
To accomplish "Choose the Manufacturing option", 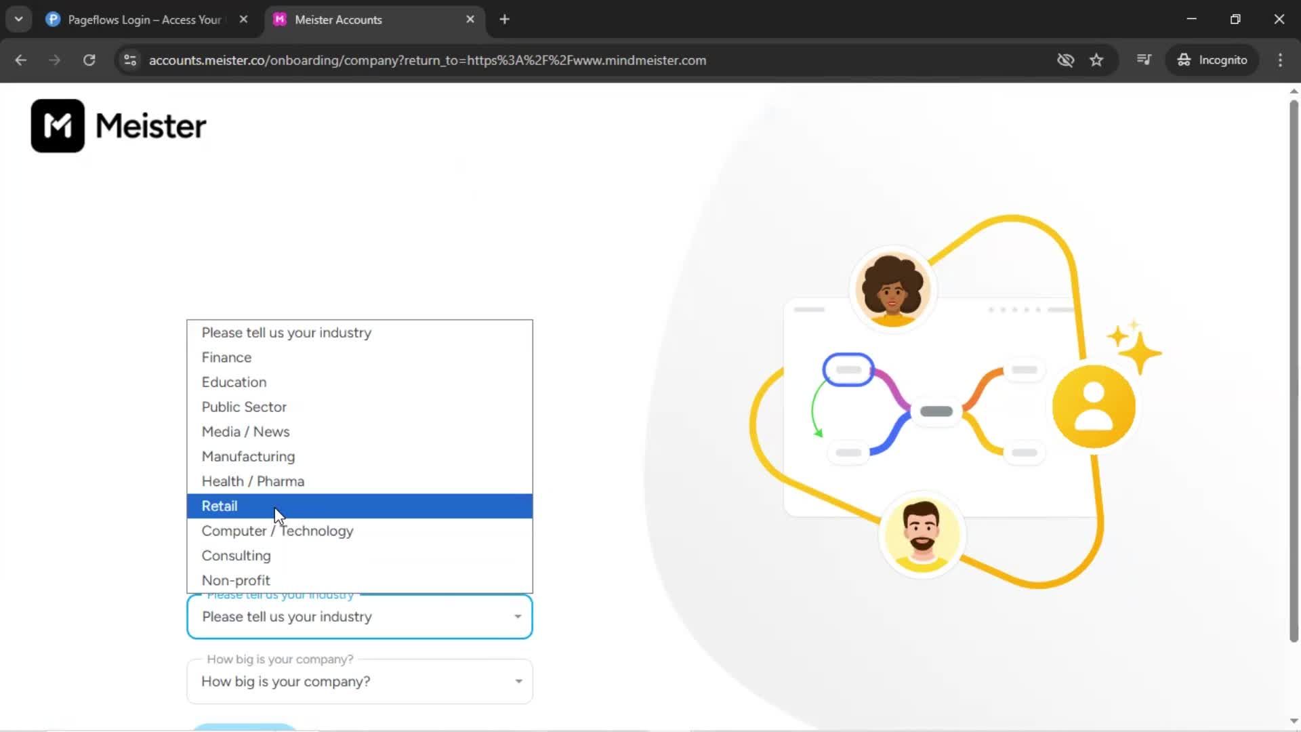I will click(359, 456).
